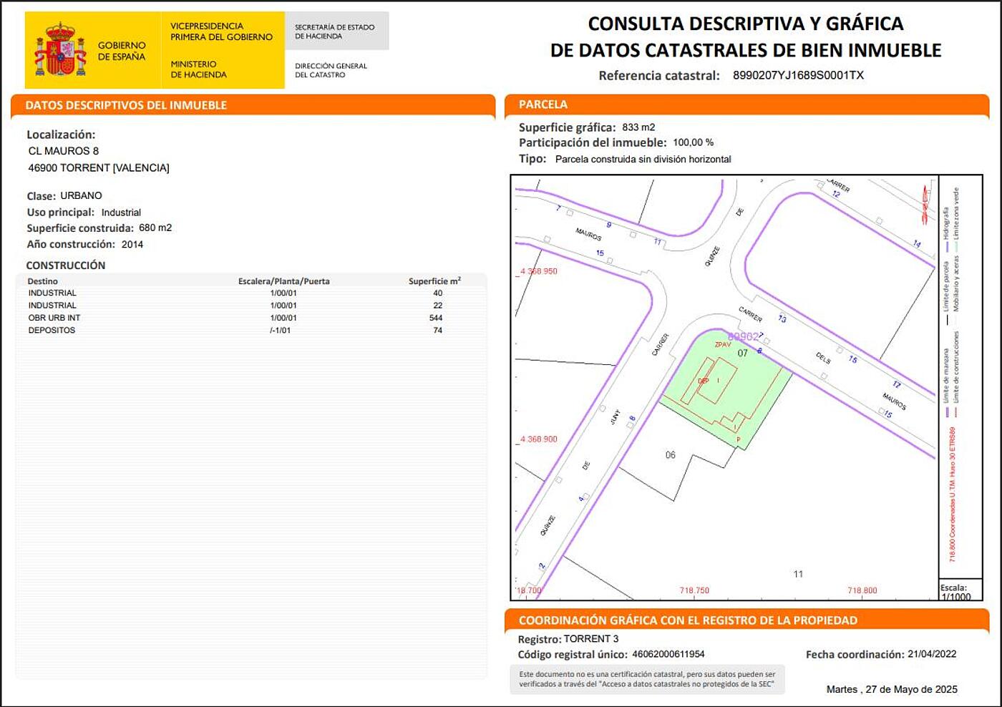Select the 'OBR URB INT' row
The height and width of the screenshot is (707, 1002).
251,318
